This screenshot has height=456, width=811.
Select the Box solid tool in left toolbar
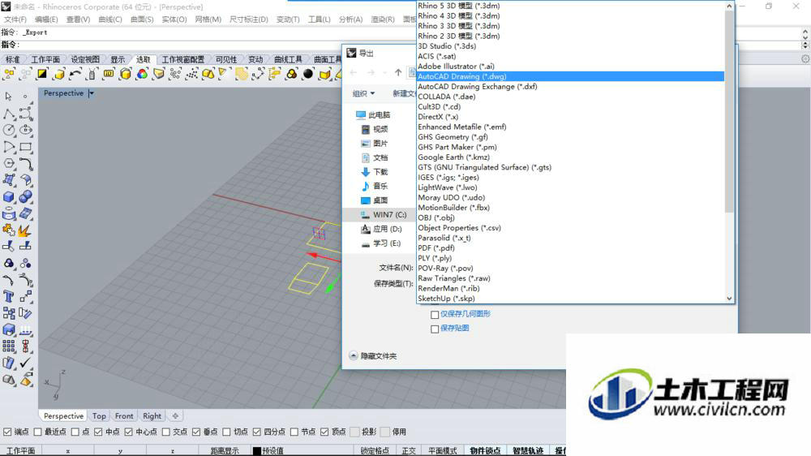9,197
